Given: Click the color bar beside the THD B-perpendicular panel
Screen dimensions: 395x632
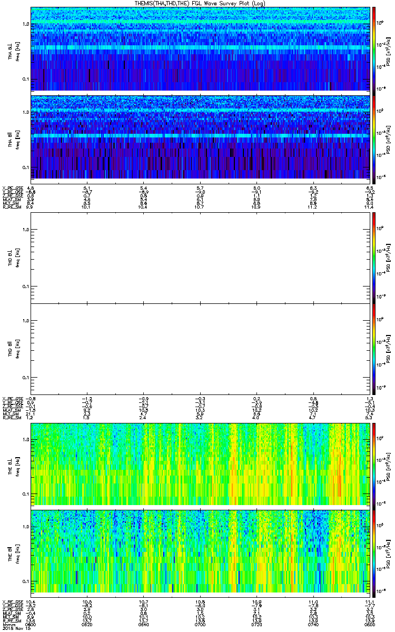Looking at the screenshot, I should (374, 258).
